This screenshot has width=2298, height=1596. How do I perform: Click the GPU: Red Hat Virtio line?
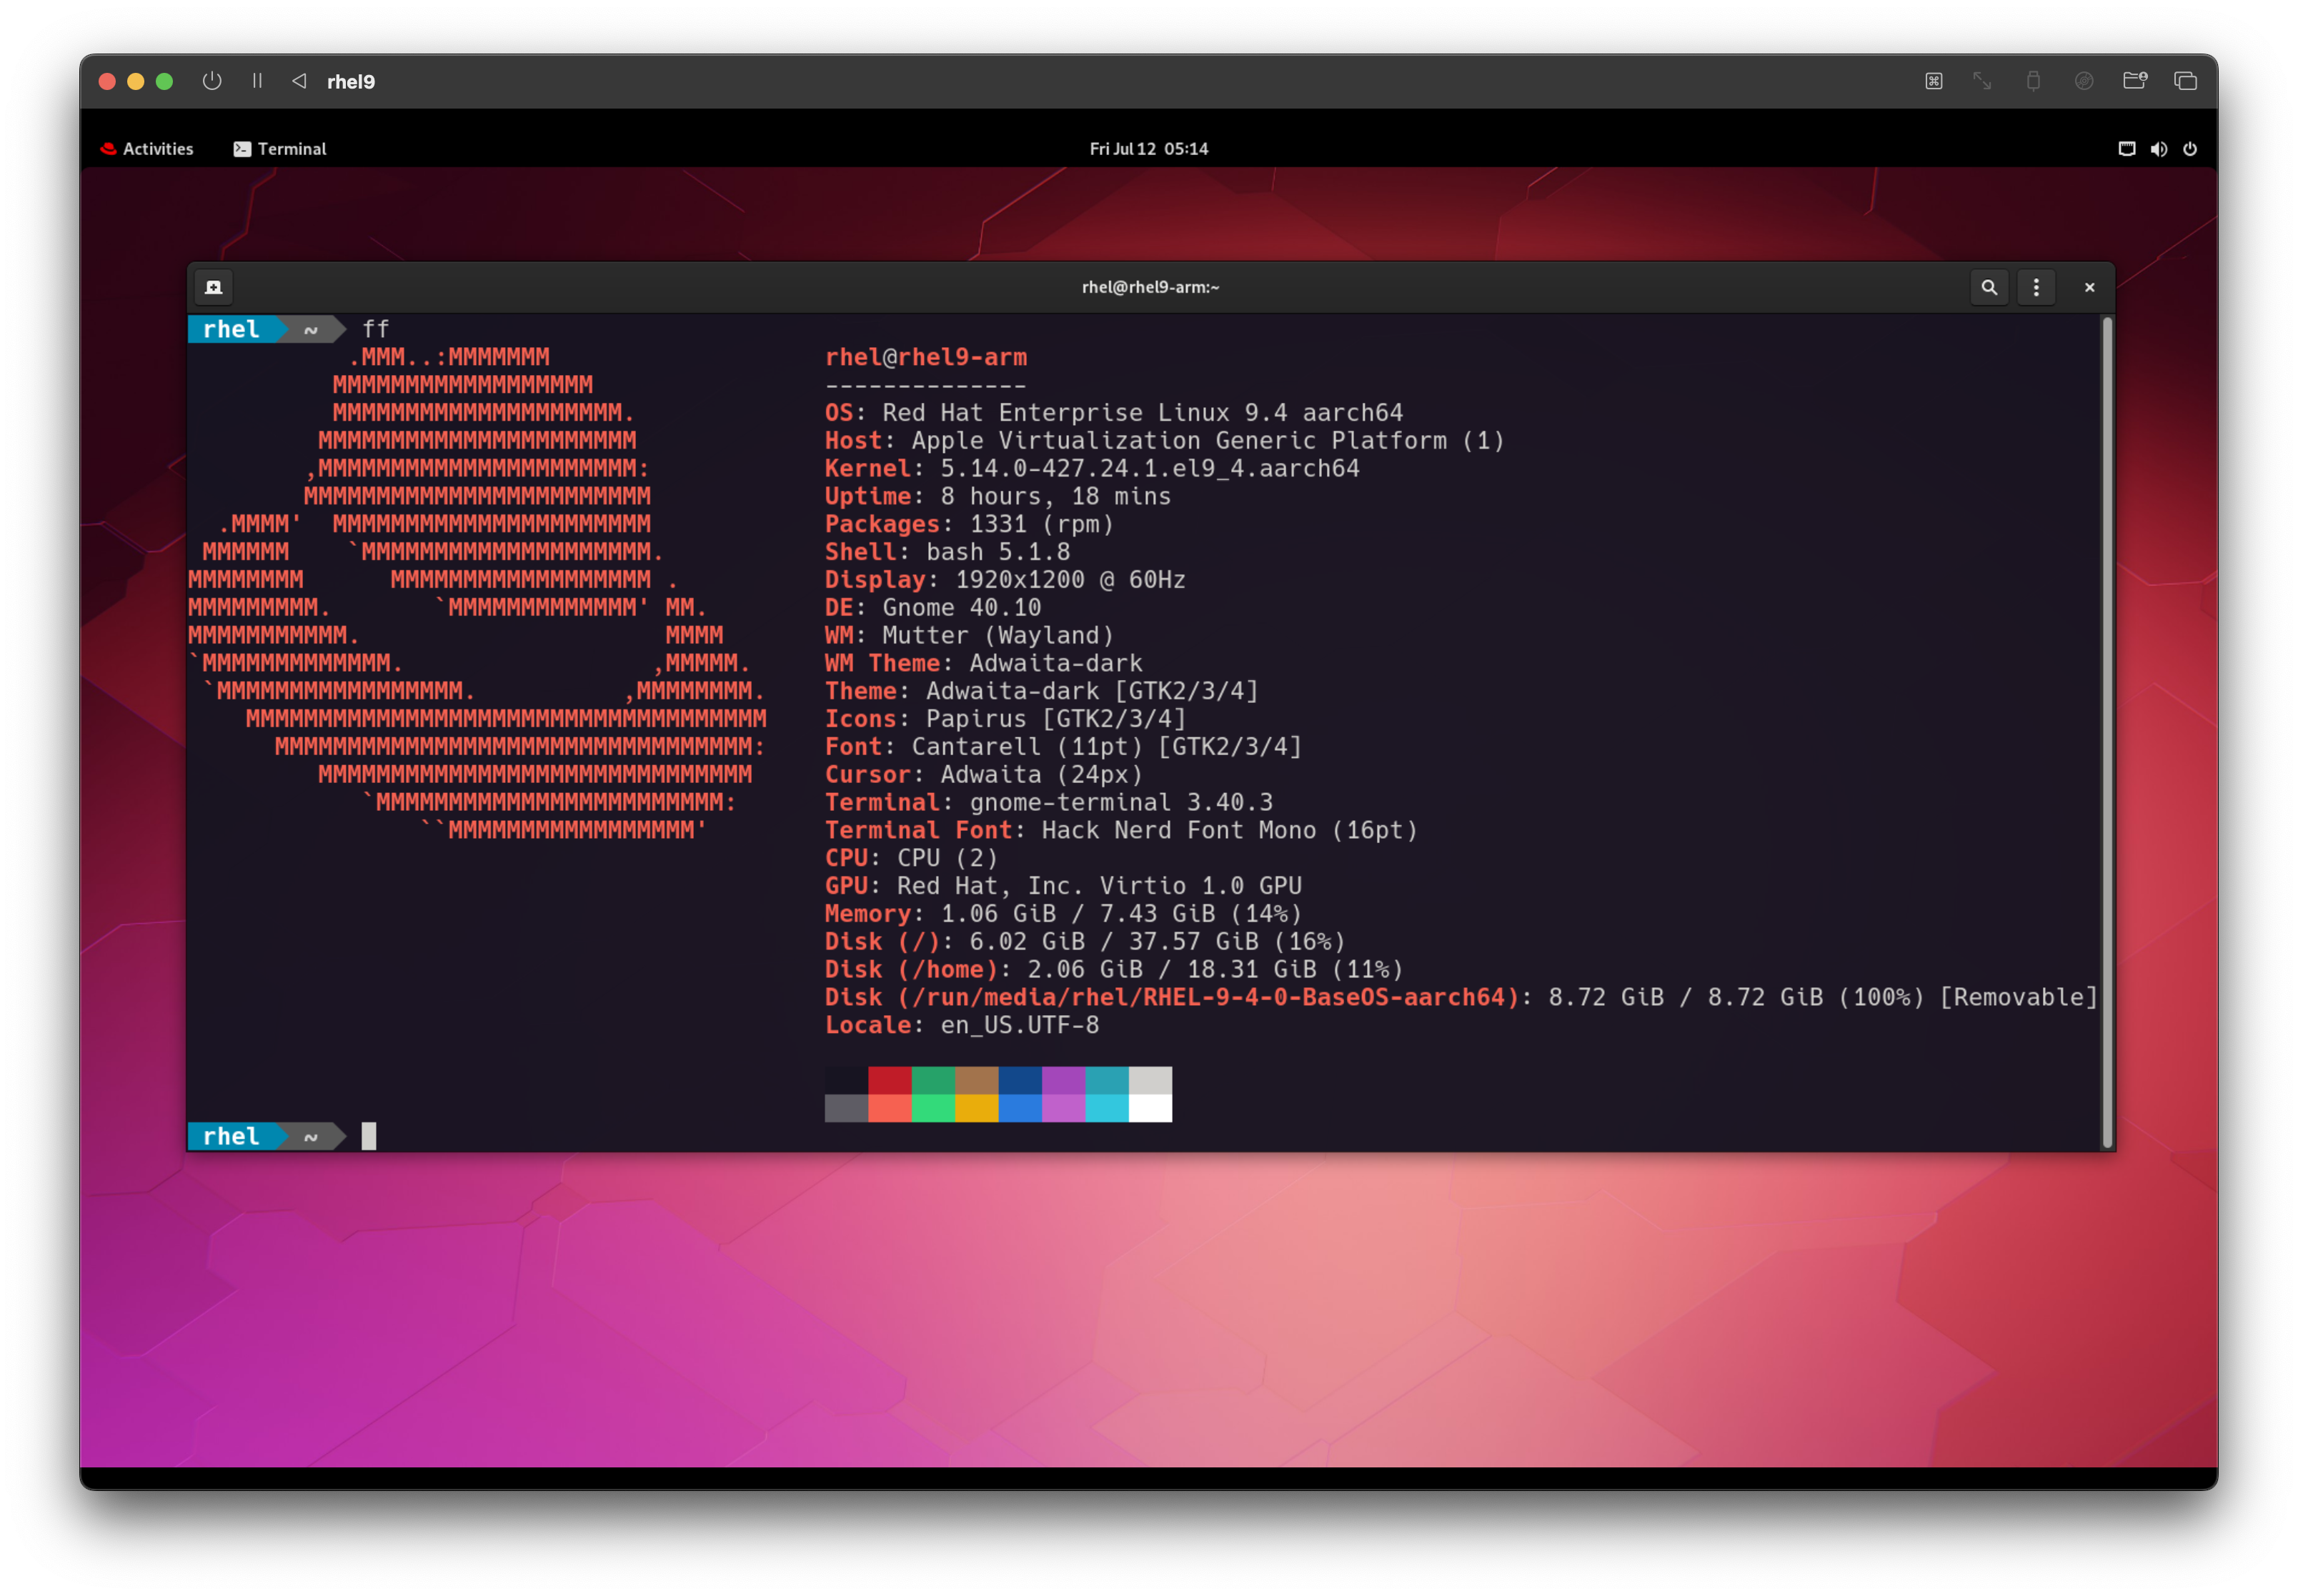click(x=1063, y=886)
